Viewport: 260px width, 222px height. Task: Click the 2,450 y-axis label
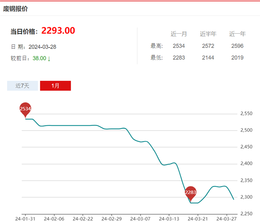point(246,147)
